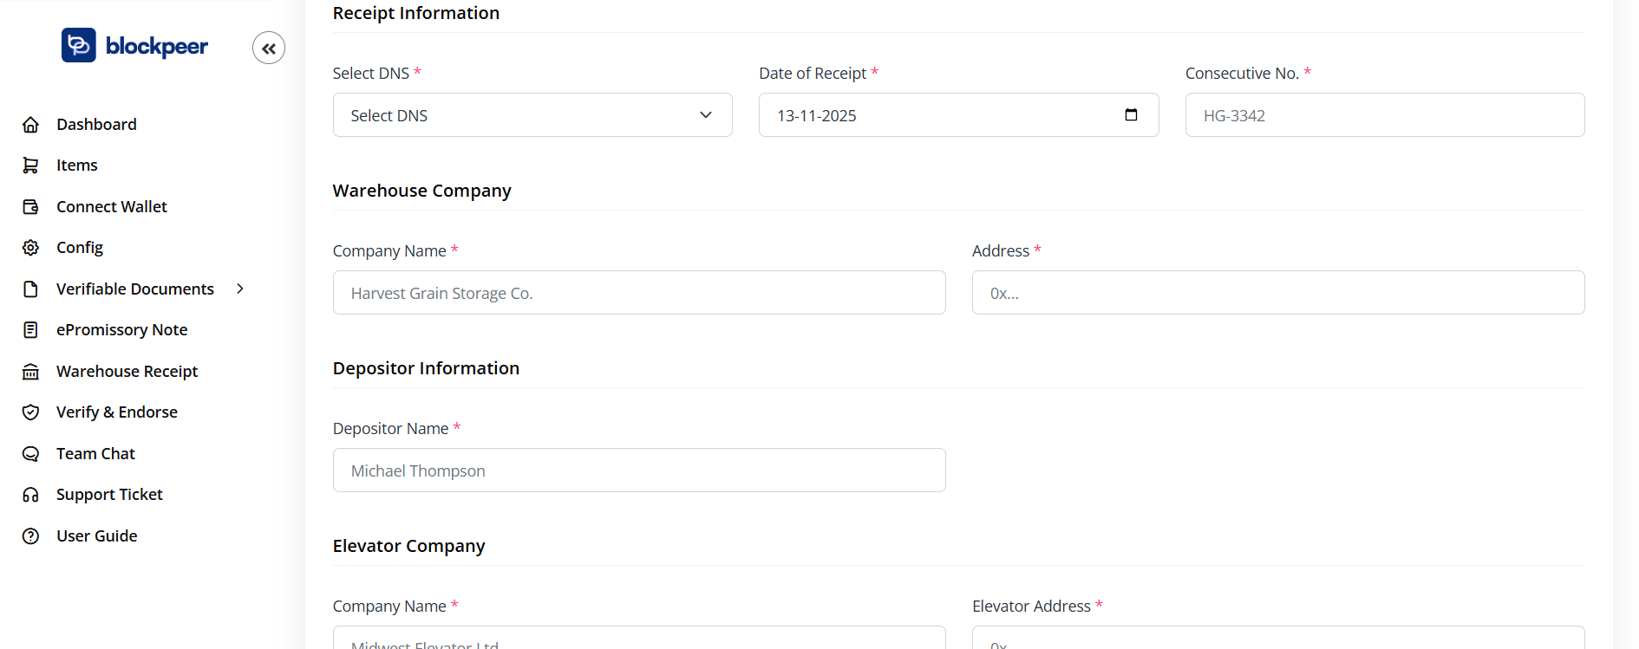Viewport: 1639px width, 649px height.
Task: Click the blockpeer logo icon
Action: pos(79,45)
